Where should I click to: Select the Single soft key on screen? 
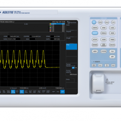coord(72,40)
